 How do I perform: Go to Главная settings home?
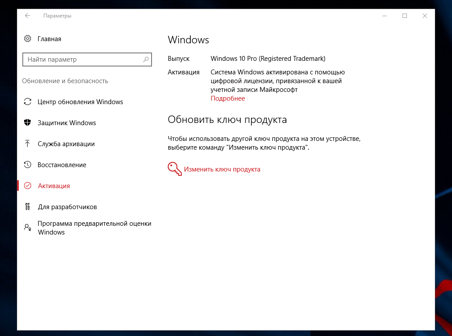click(49, 39)
